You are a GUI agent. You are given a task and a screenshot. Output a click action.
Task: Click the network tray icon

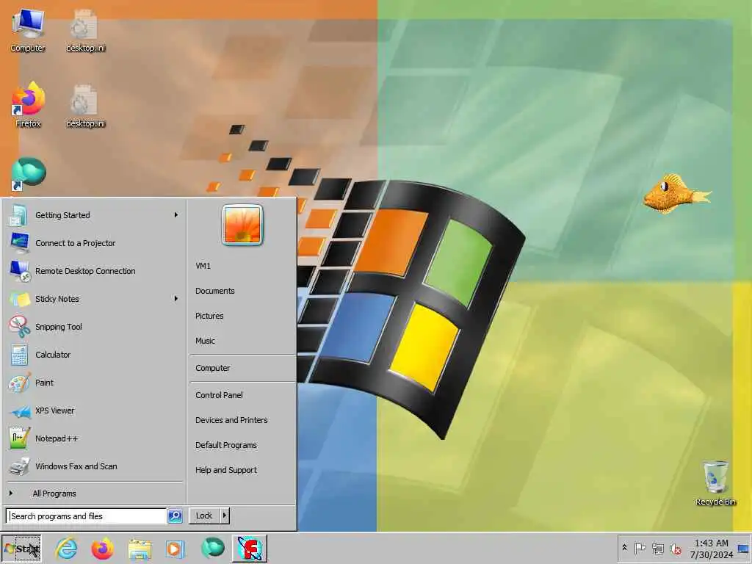658,548
